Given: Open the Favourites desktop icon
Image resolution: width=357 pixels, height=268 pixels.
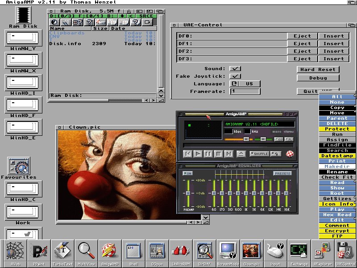Looking at the screenshot, I should [x=19, y=167].
